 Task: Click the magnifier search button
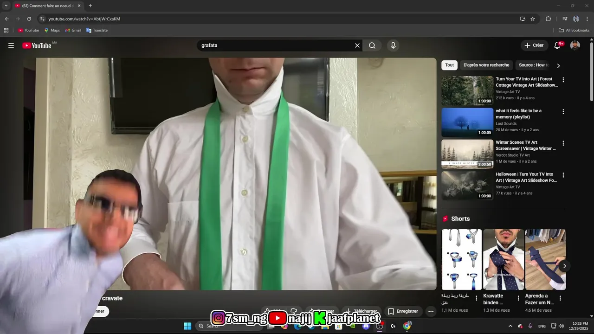[372, 45]
